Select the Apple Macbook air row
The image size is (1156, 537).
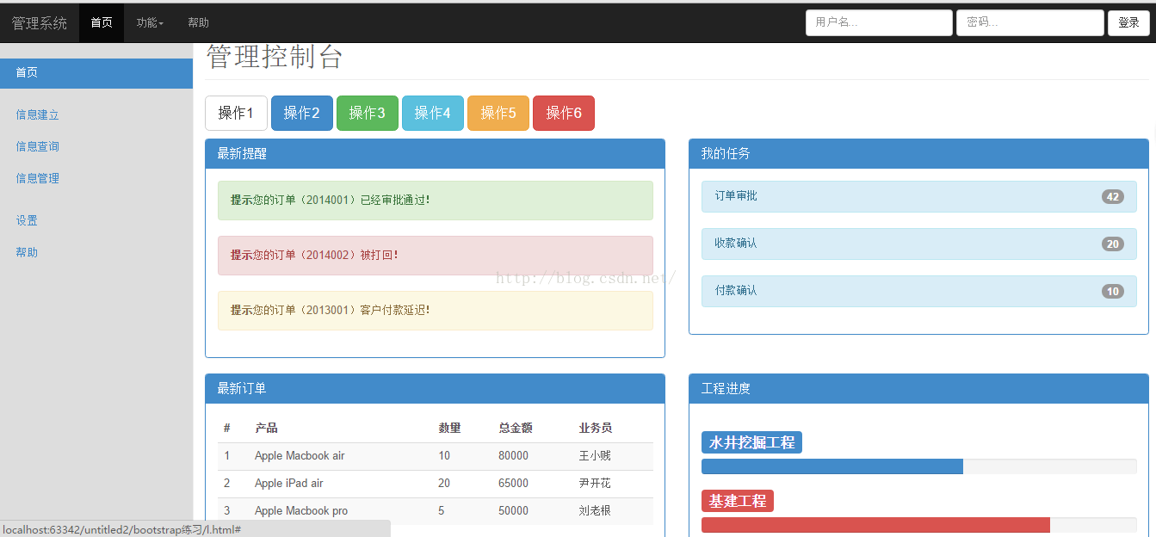tap(436, 456)
